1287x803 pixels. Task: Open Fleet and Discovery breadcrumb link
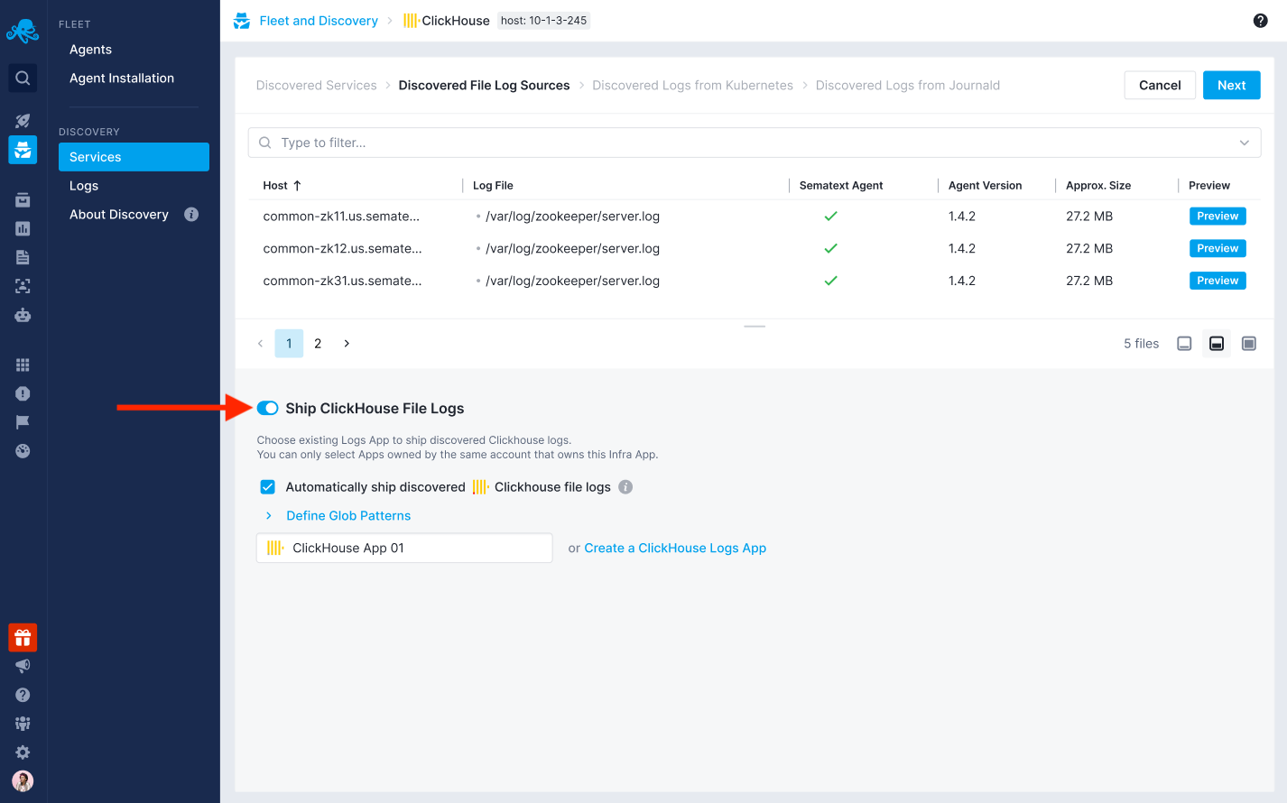319,21
